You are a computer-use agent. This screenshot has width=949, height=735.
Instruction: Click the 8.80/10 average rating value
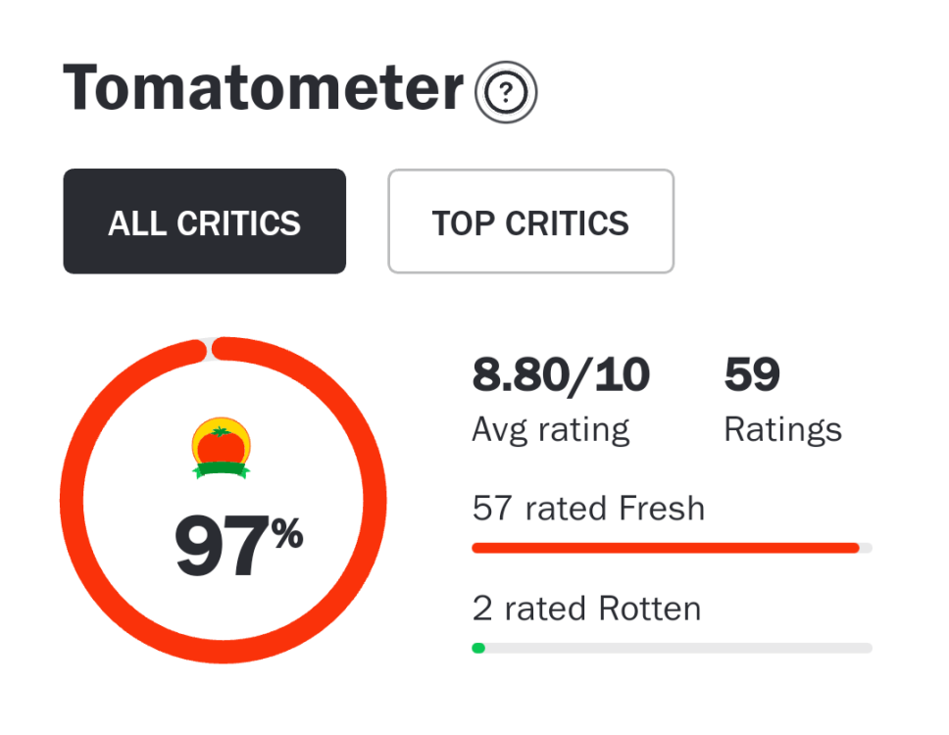coord(561,374)
